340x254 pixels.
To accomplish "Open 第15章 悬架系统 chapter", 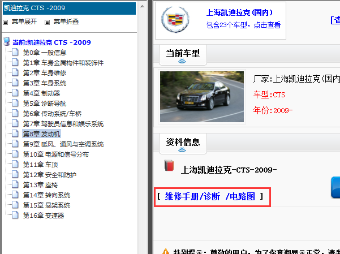I will click(46, 205).
